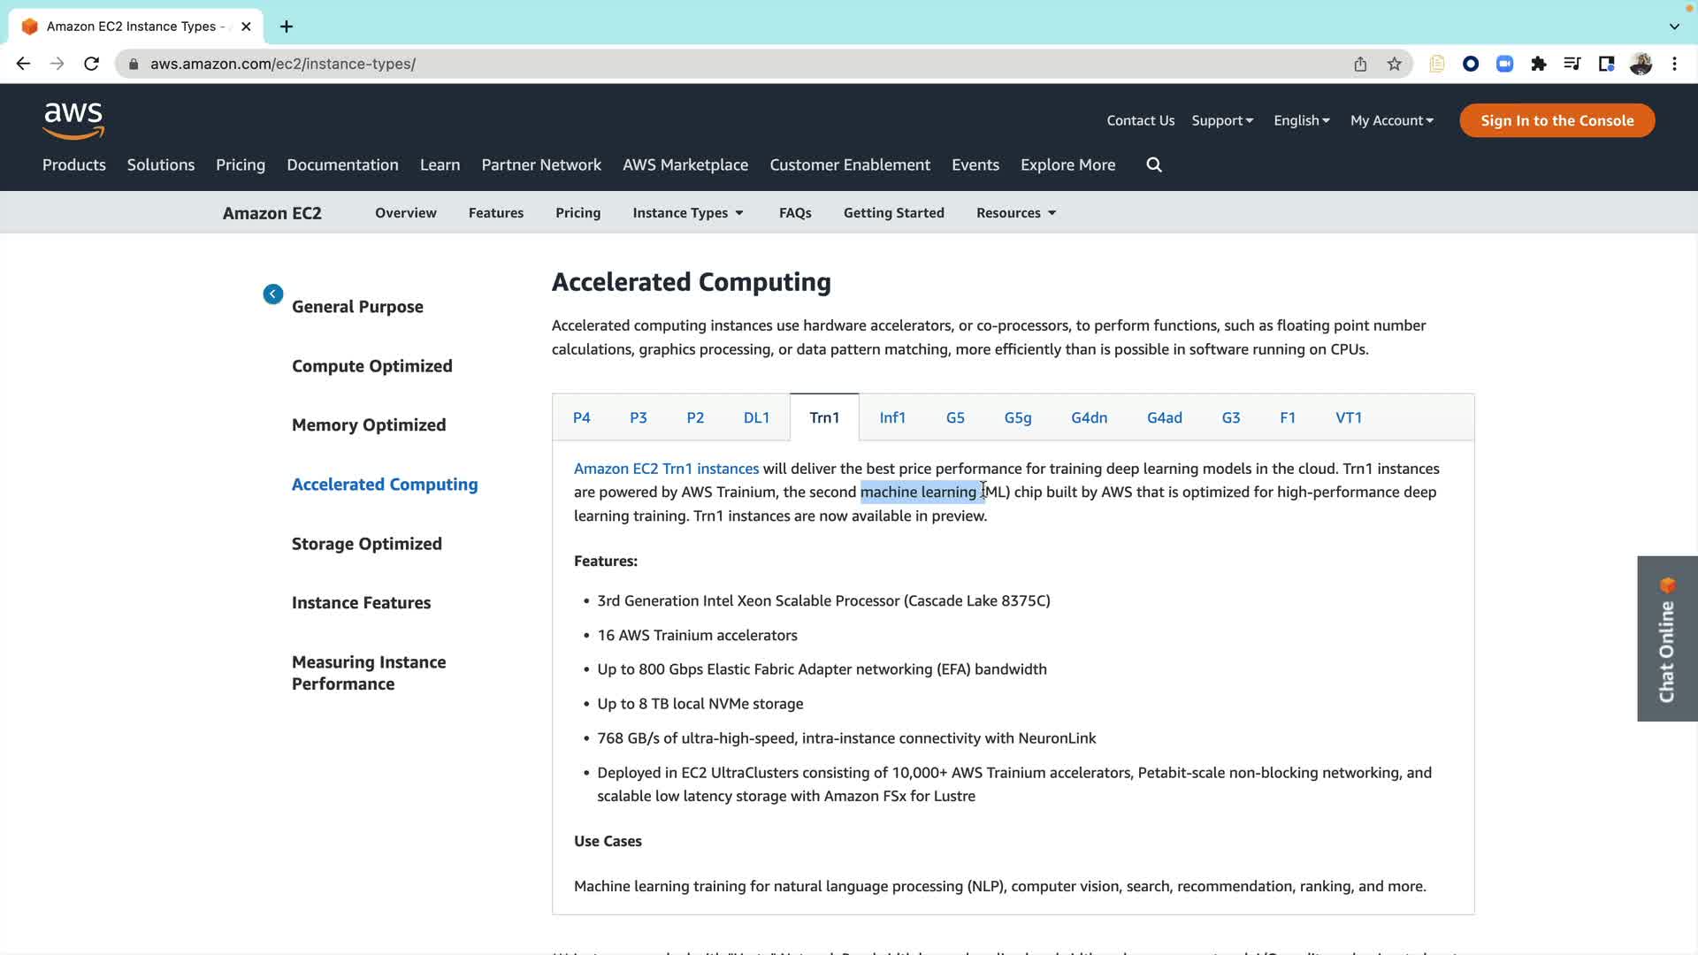Open a new browser tab
This screenshot has width=1698, height=955.
287,27
